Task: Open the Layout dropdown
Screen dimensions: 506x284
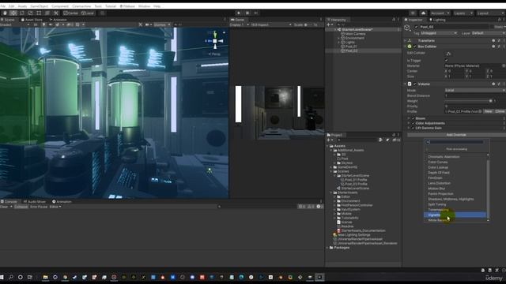Action: (x=490, y=13)
